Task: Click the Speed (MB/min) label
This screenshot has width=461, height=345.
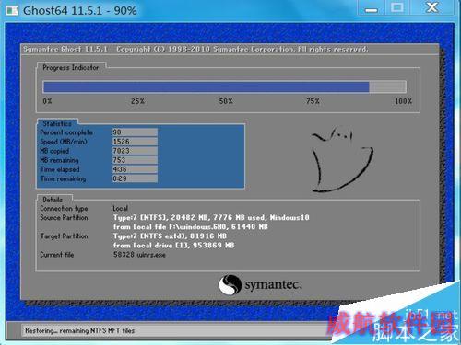Action: (x=64, y=142)
